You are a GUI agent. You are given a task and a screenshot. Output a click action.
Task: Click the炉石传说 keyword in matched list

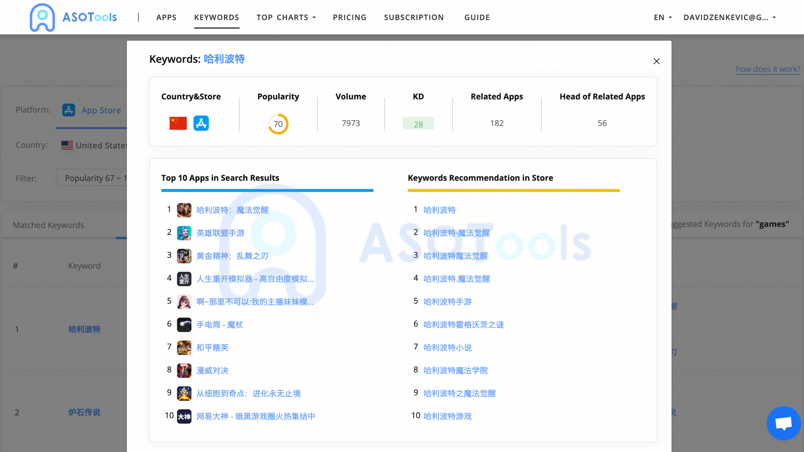click(84, 412)
